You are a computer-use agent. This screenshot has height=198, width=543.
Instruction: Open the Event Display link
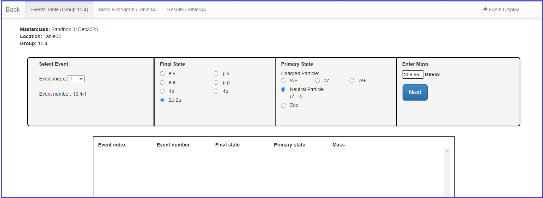[501, 10]
